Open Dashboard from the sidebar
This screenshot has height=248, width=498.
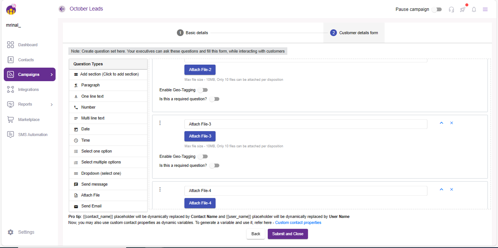coord(28,45)
